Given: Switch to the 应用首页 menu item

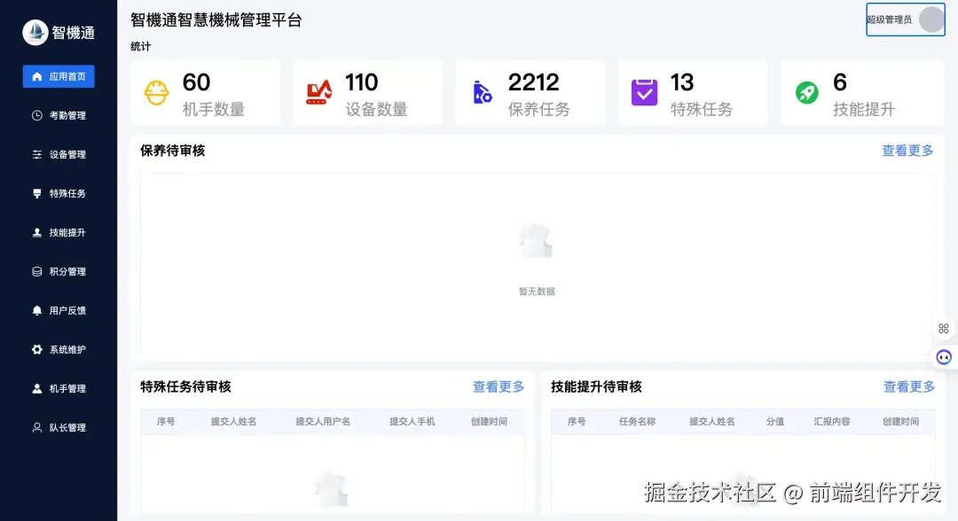Looking at the screenshot, I should [59, 76].
